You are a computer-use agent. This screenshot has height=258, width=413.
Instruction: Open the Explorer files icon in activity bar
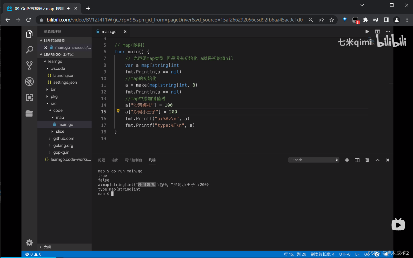[29, 34]
